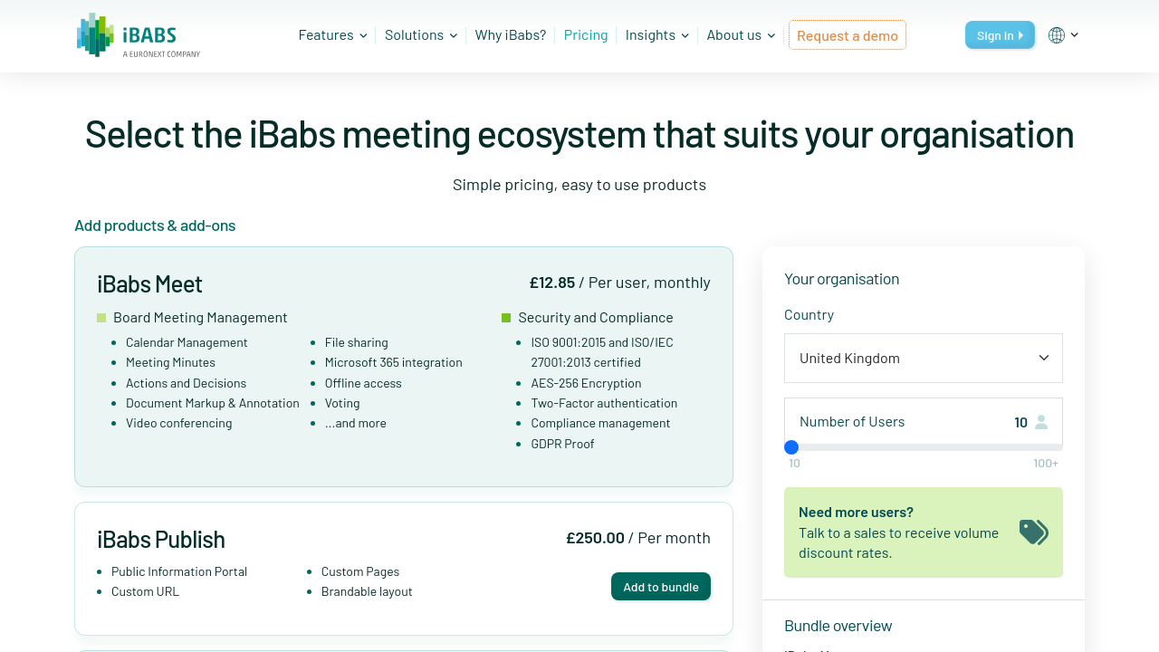Open the Country dropdown showing United Kingdom
1159x652 pixels.
(923, 358)
